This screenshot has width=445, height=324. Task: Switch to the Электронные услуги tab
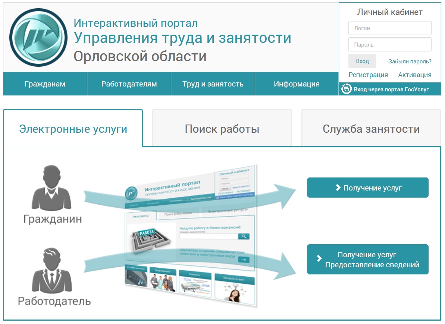pos(73,129)
